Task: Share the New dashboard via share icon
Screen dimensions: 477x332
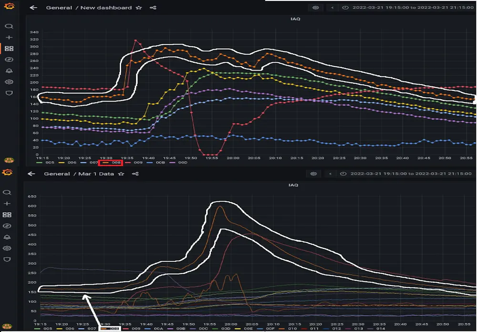Action: click(x=153, y=8)
